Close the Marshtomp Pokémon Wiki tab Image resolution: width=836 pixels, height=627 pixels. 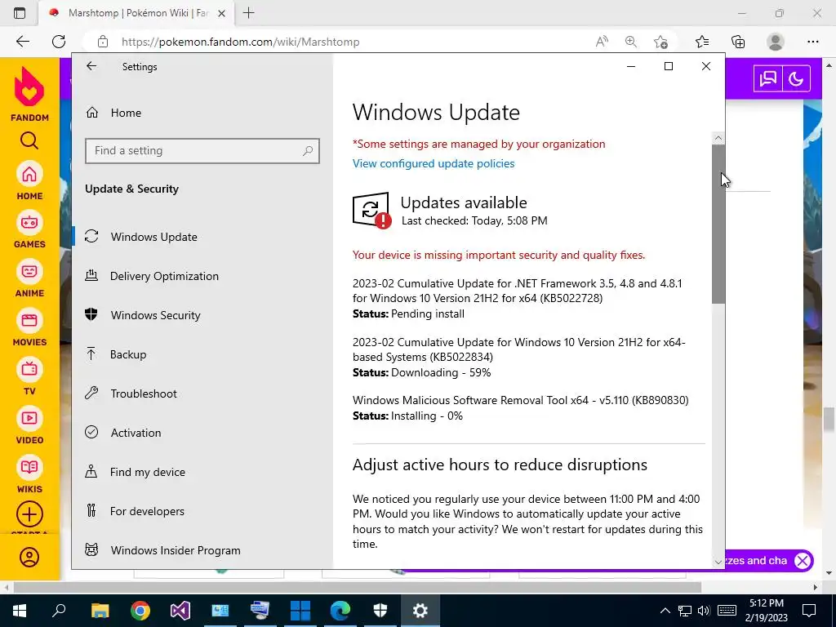pyautogui.click(x=222, y=13)
